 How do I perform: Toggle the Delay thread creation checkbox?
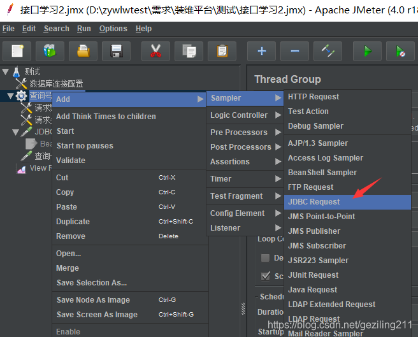(x=265, y=258)
